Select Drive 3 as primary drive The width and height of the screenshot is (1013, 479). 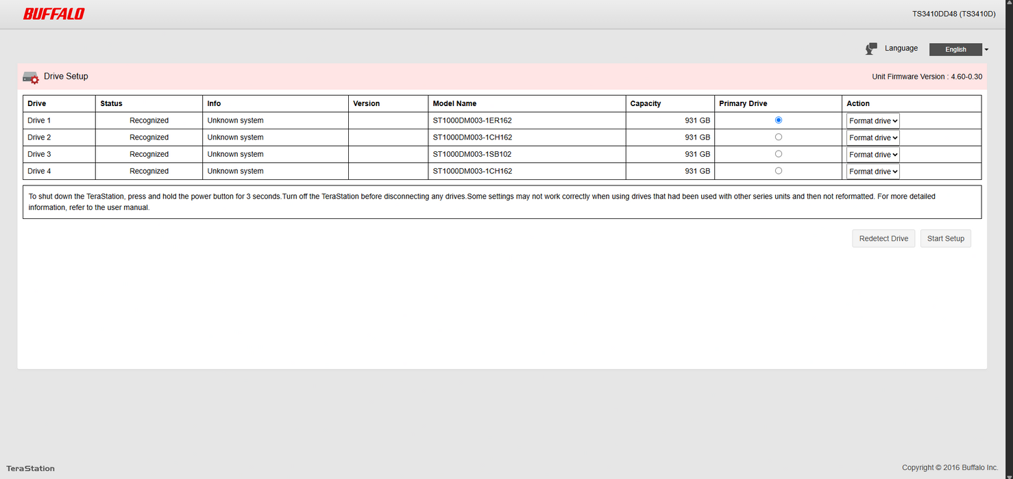[x=778, y=154]
